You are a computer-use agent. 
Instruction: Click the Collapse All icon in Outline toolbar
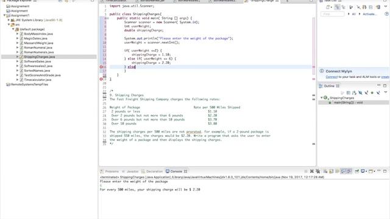point(348,92)
